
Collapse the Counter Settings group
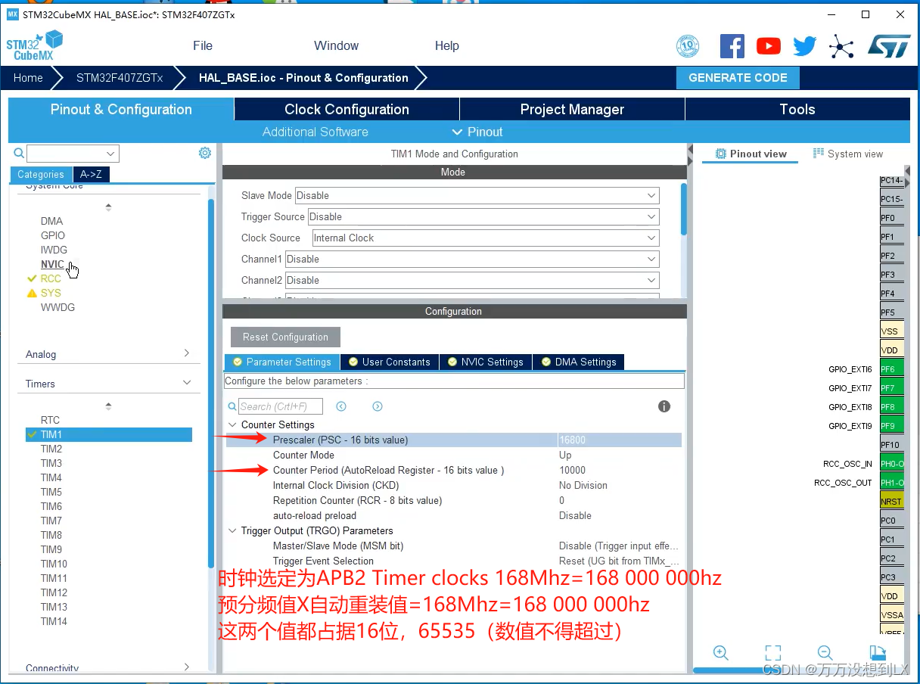pos(232,424)
